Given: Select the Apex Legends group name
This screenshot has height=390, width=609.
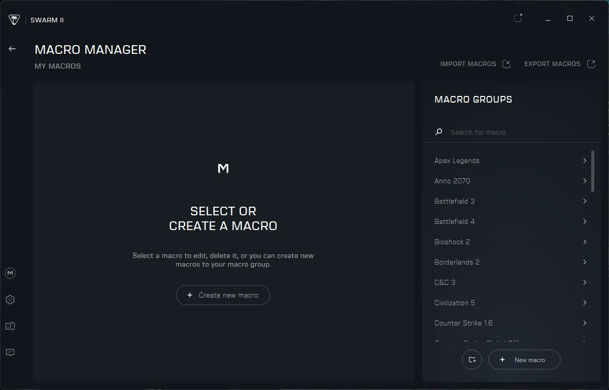Looking at the screenshot, I should pyautogui.click(x=457, y=160).
